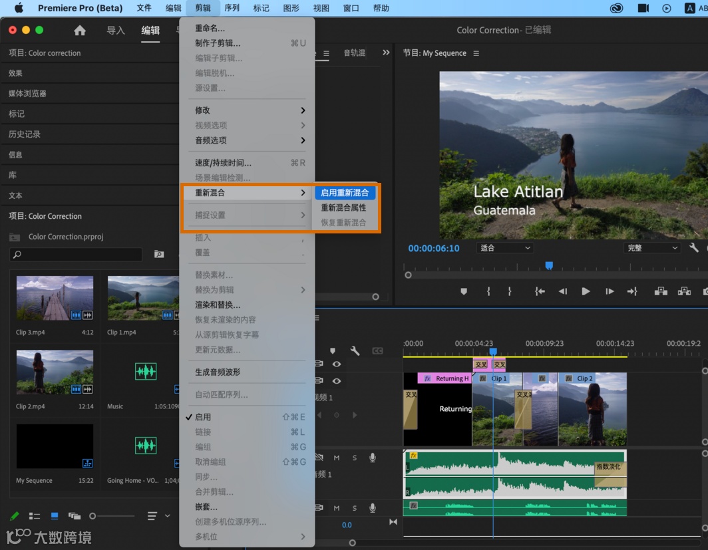Choose 生成音频波形 from the menu
708x550 pixels.
[247, 372]
